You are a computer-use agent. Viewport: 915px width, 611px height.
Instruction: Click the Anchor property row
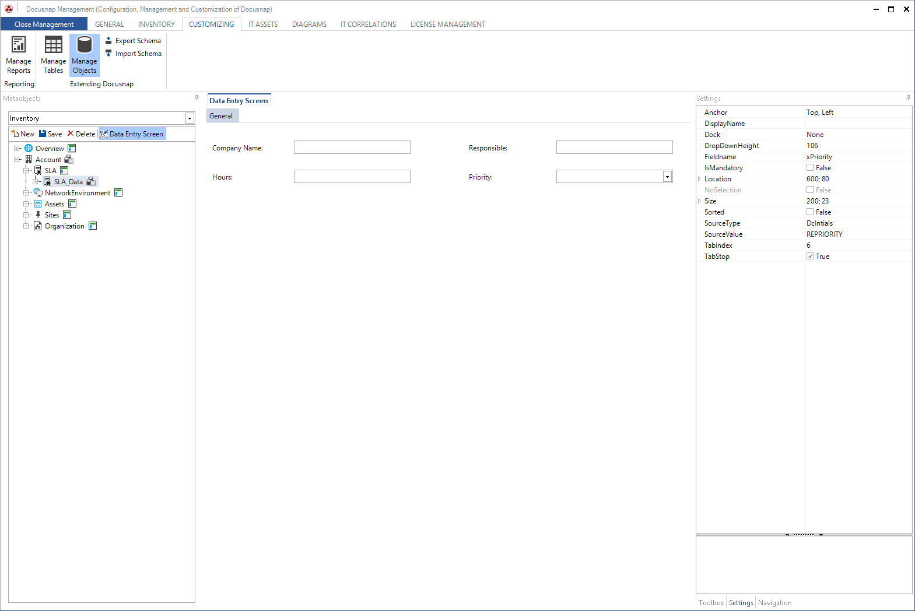pyautogui.click(x=804, y=112)
